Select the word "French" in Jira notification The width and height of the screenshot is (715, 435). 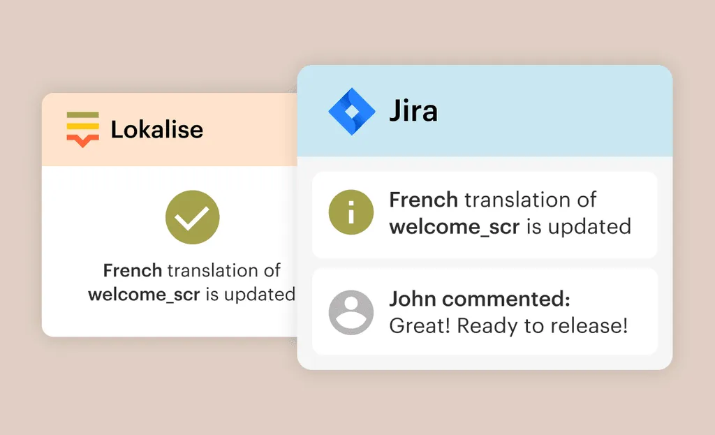424,200
